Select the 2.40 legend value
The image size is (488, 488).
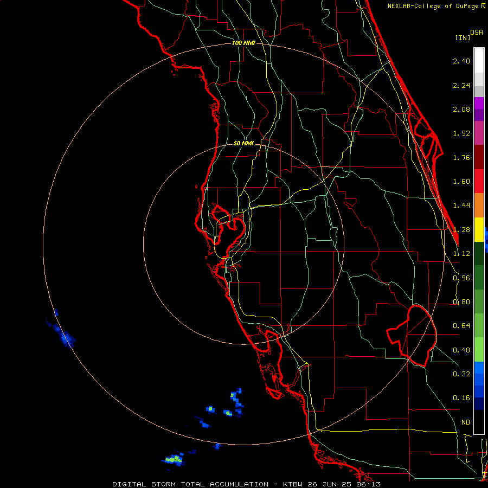[x=461, y=61]
